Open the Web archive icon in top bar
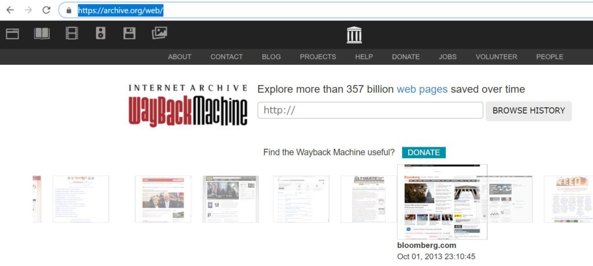593x266 pixels. click(x=12, y=34)
